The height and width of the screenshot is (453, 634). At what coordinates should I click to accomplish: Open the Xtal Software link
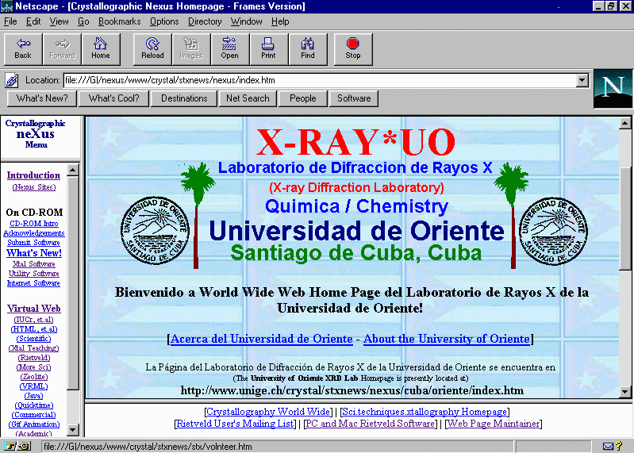click(x=34, y=264)
